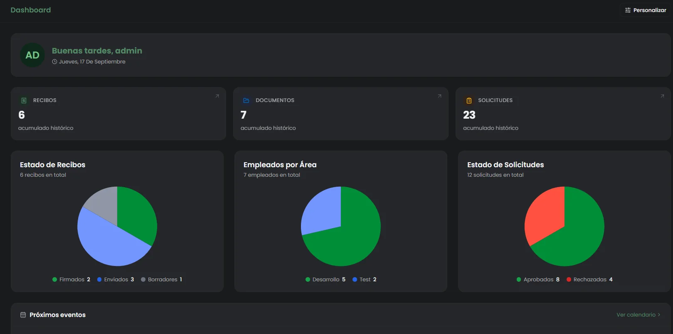Click the clock icon next to the date

[54, 62]
